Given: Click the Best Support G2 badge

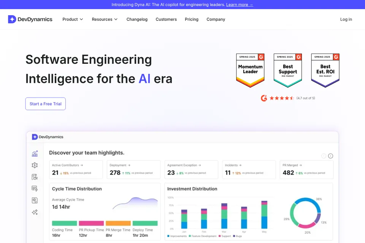Looking at the screenshot, I should (288, 71).
